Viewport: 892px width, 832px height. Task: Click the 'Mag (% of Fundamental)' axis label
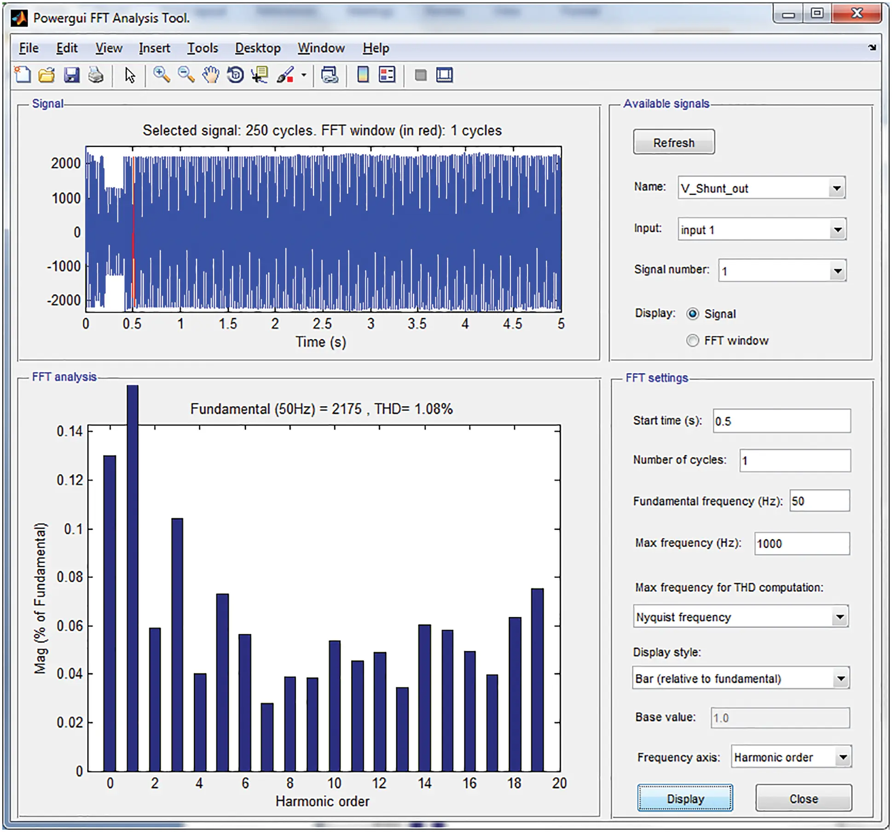click(41, 598)
